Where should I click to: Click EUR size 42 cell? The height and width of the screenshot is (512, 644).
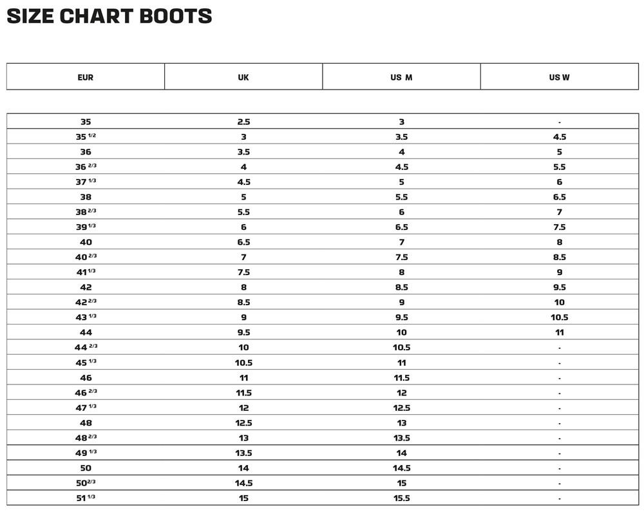click(x=86, y=287)
